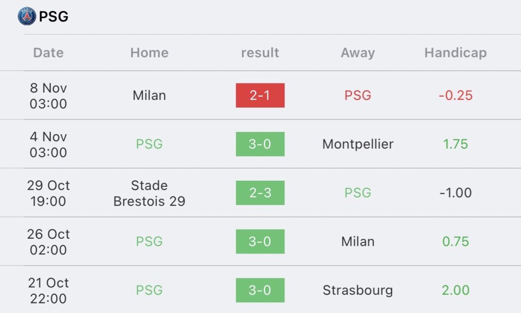
Task: Open the 2-3 result badge
Action: tap(260, 193)
